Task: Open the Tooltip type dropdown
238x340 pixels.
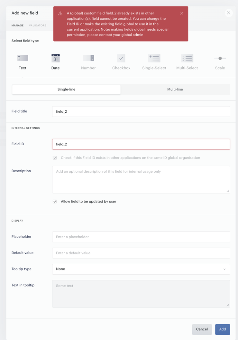Action: pyautogui.click(x=141, y=269)
